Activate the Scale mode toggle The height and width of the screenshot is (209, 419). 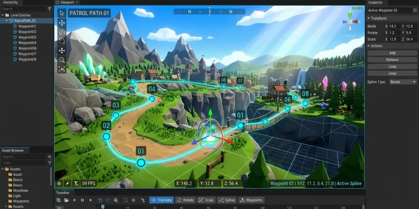(x=206, y=200)
